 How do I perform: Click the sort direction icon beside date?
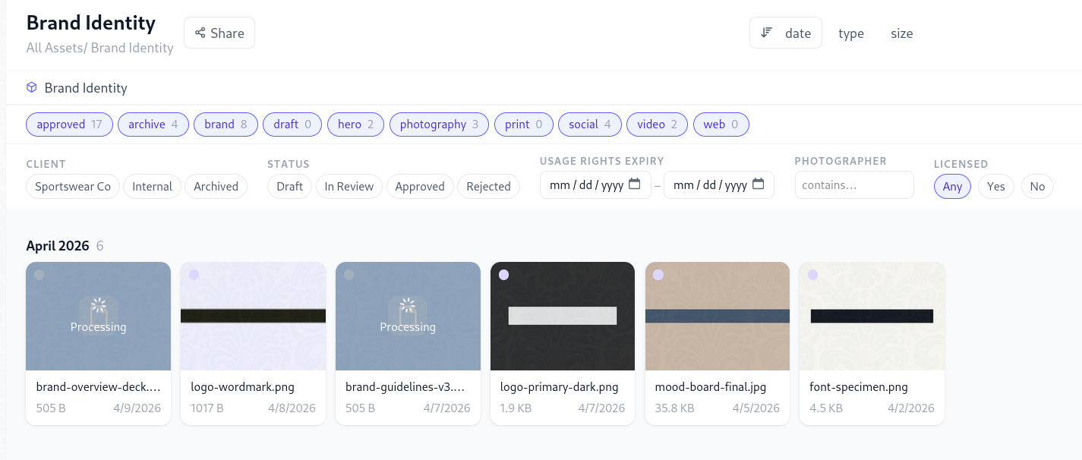(766, 33)
